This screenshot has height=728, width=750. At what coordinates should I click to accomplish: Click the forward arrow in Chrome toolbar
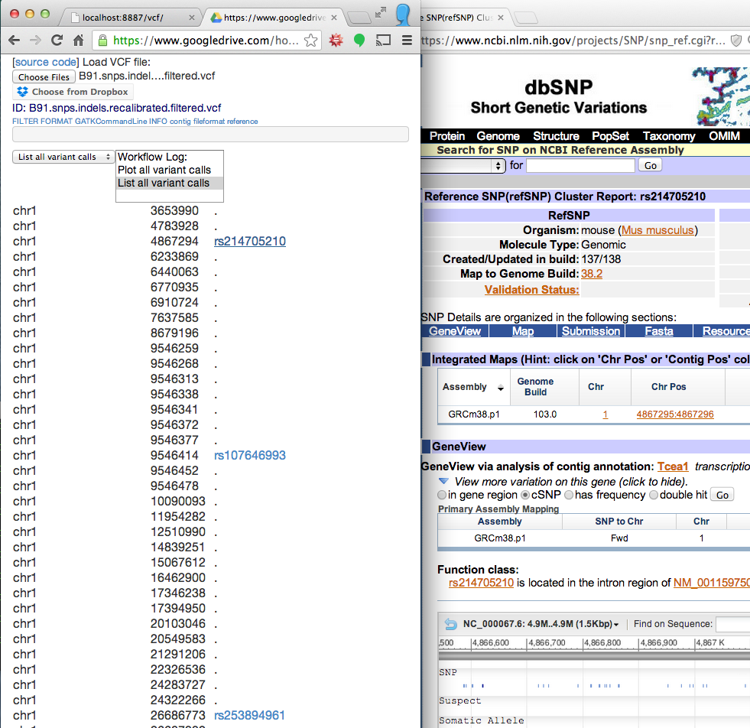tap(35, 41)
